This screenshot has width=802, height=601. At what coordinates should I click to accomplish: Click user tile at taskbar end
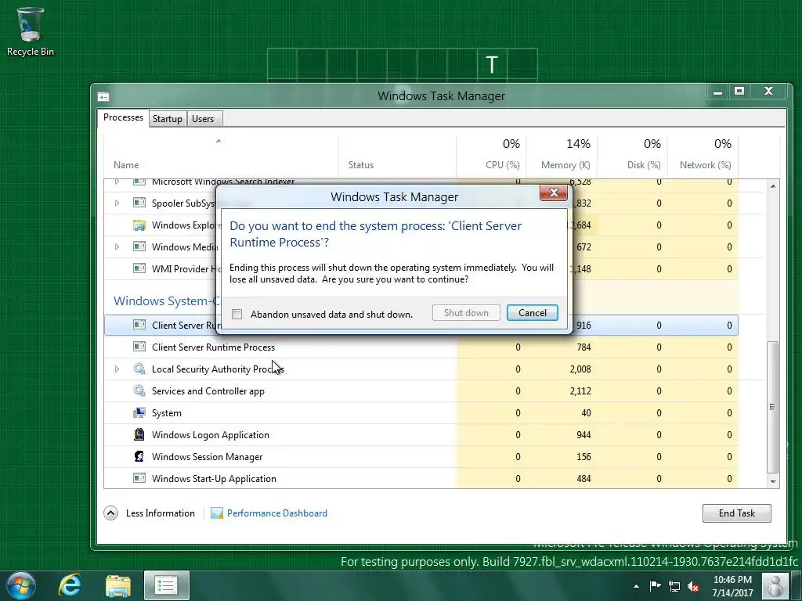[x=775, y=585]
